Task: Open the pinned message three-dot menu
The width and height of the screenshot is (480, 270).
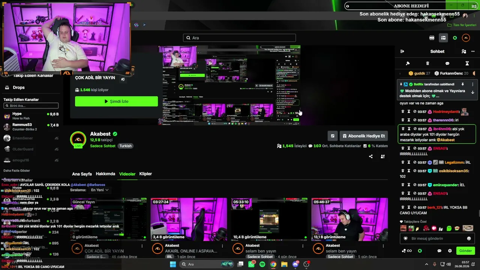Action: pos(472,84)
